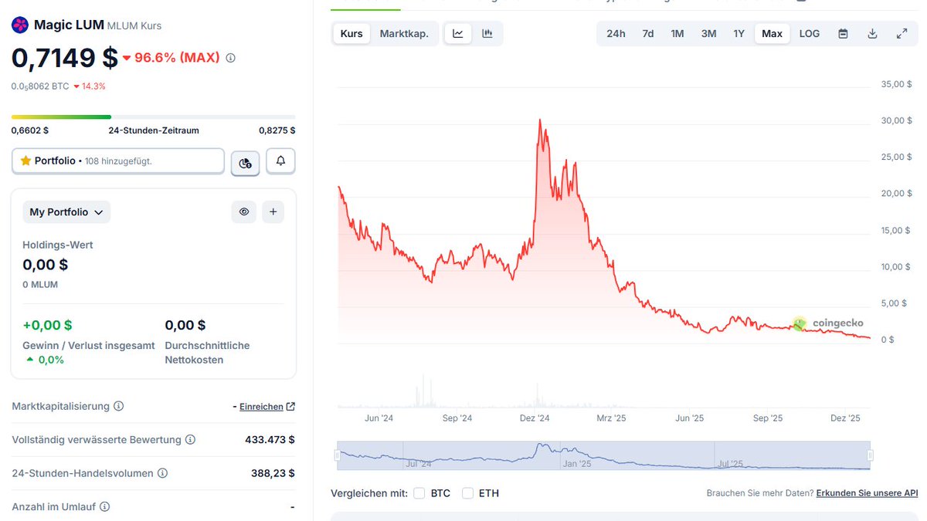Open the calendar date range picker

click(843, 34)
